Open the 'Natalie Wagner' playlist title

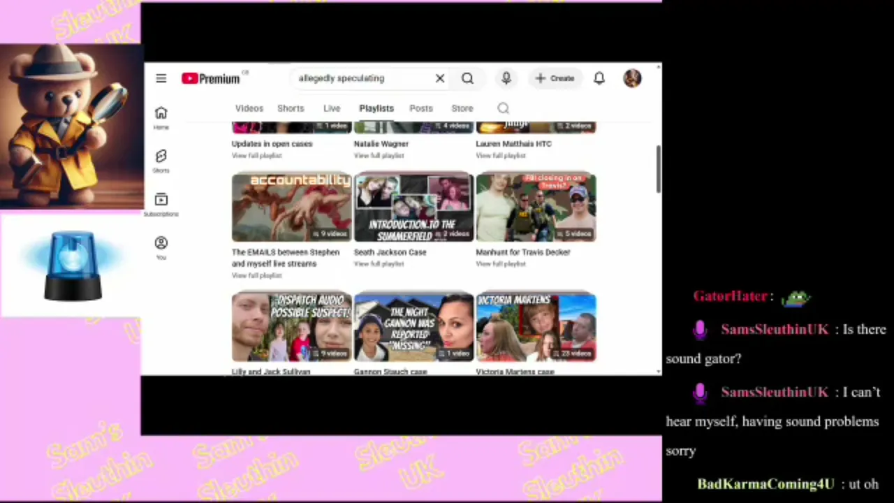click(x=381, y=144)
